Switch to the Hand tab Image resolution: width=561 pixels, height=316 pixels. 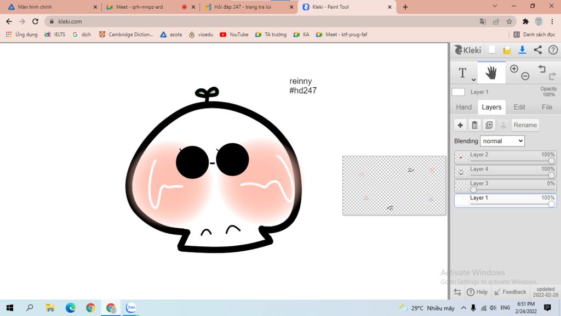(x=463, y=107)
